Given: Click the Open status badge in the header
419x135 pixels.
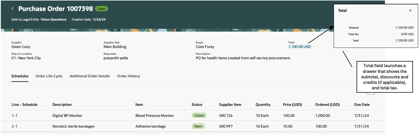Looking at the screenshot, I should (x=102, y=9).
